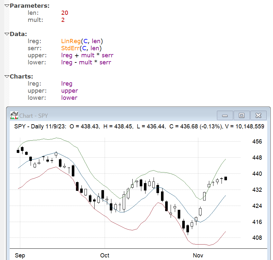
Task: Select the lower chart value
Action: (x=69, y=98)
